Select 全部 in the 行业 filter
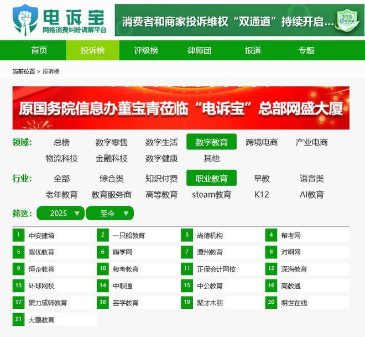 (61, 178)
